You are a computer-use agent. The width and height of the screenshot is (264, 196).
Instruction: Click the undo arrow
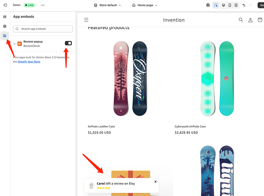pyautogui.click(x=244, y=5)
